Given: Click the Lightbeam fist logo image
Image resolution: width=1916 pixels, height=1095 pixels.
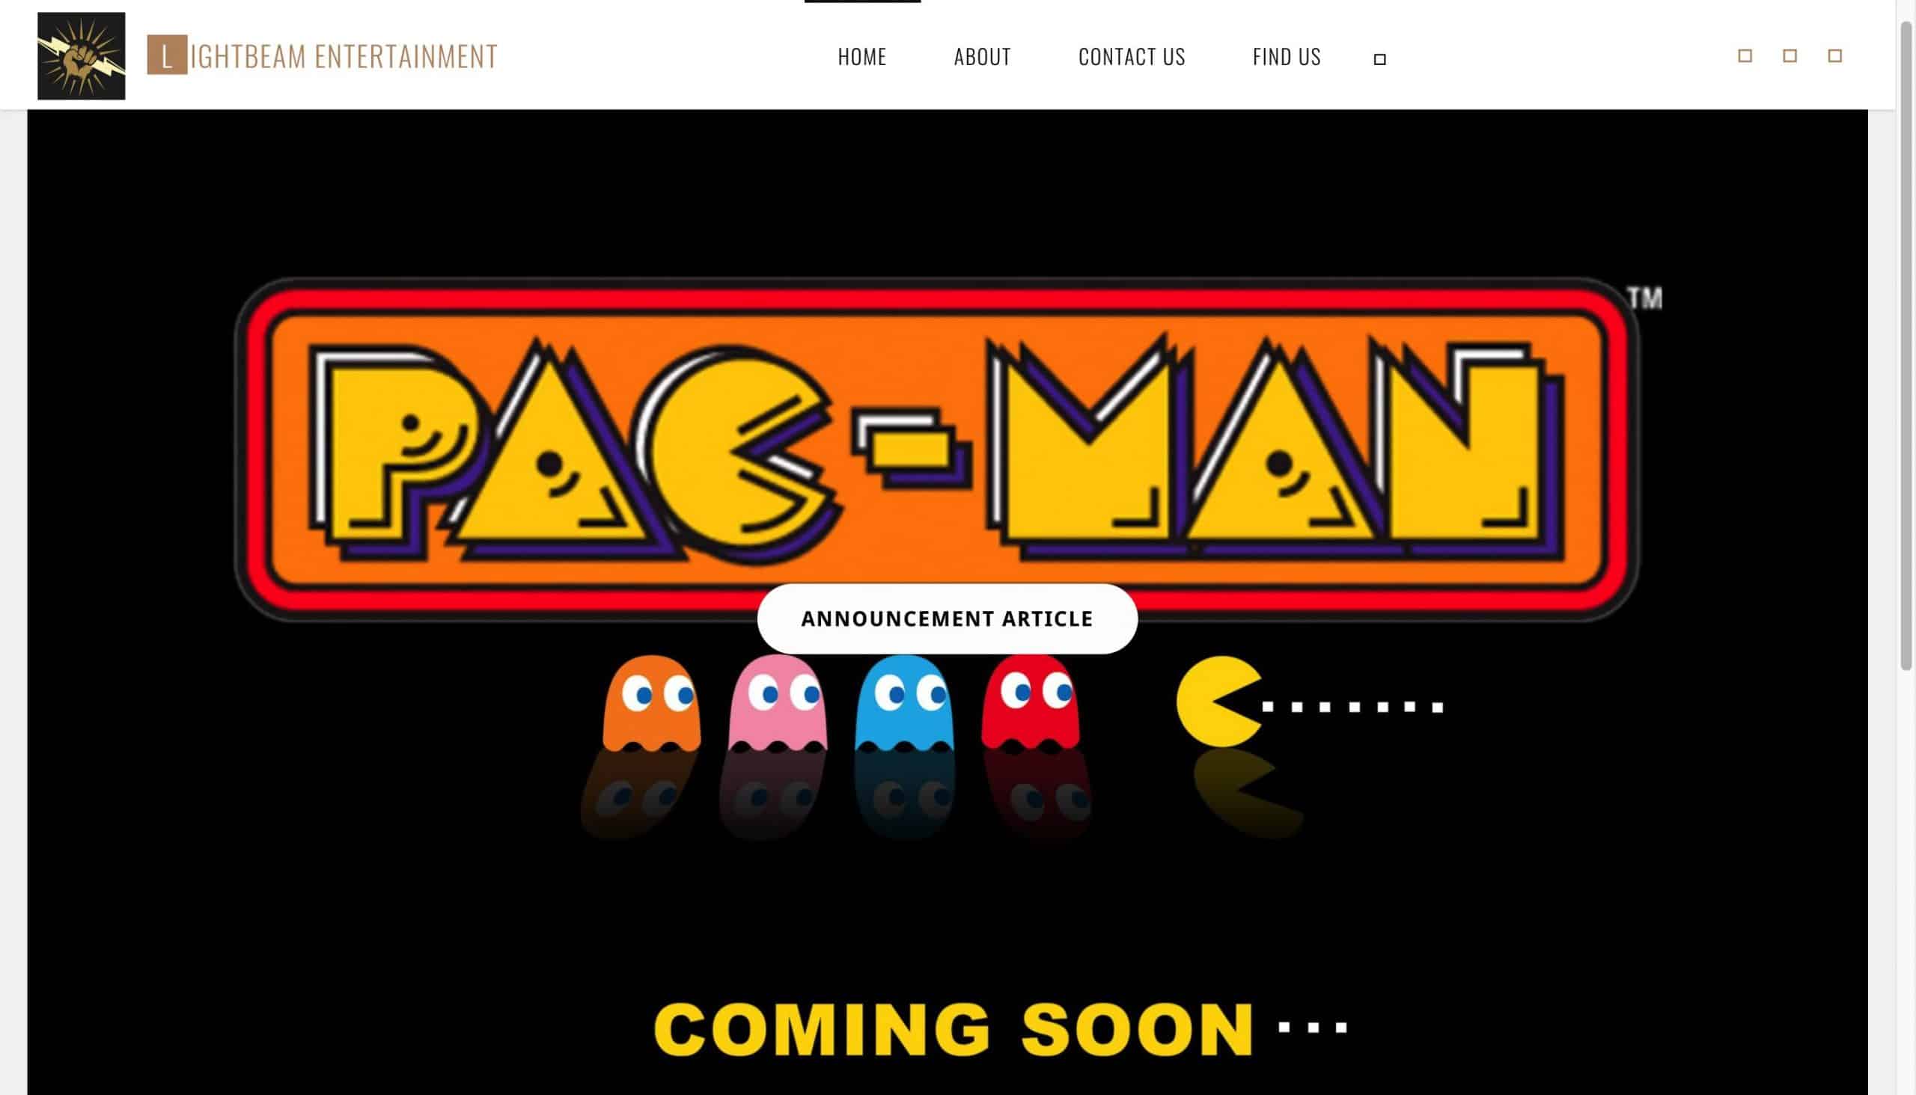Looking at the screenshot, I should click(82, 55).
